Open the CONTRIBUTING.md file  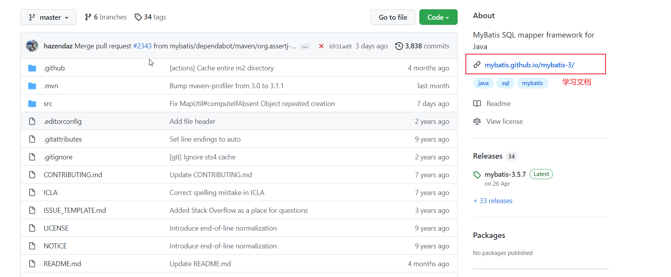[73, 175]
